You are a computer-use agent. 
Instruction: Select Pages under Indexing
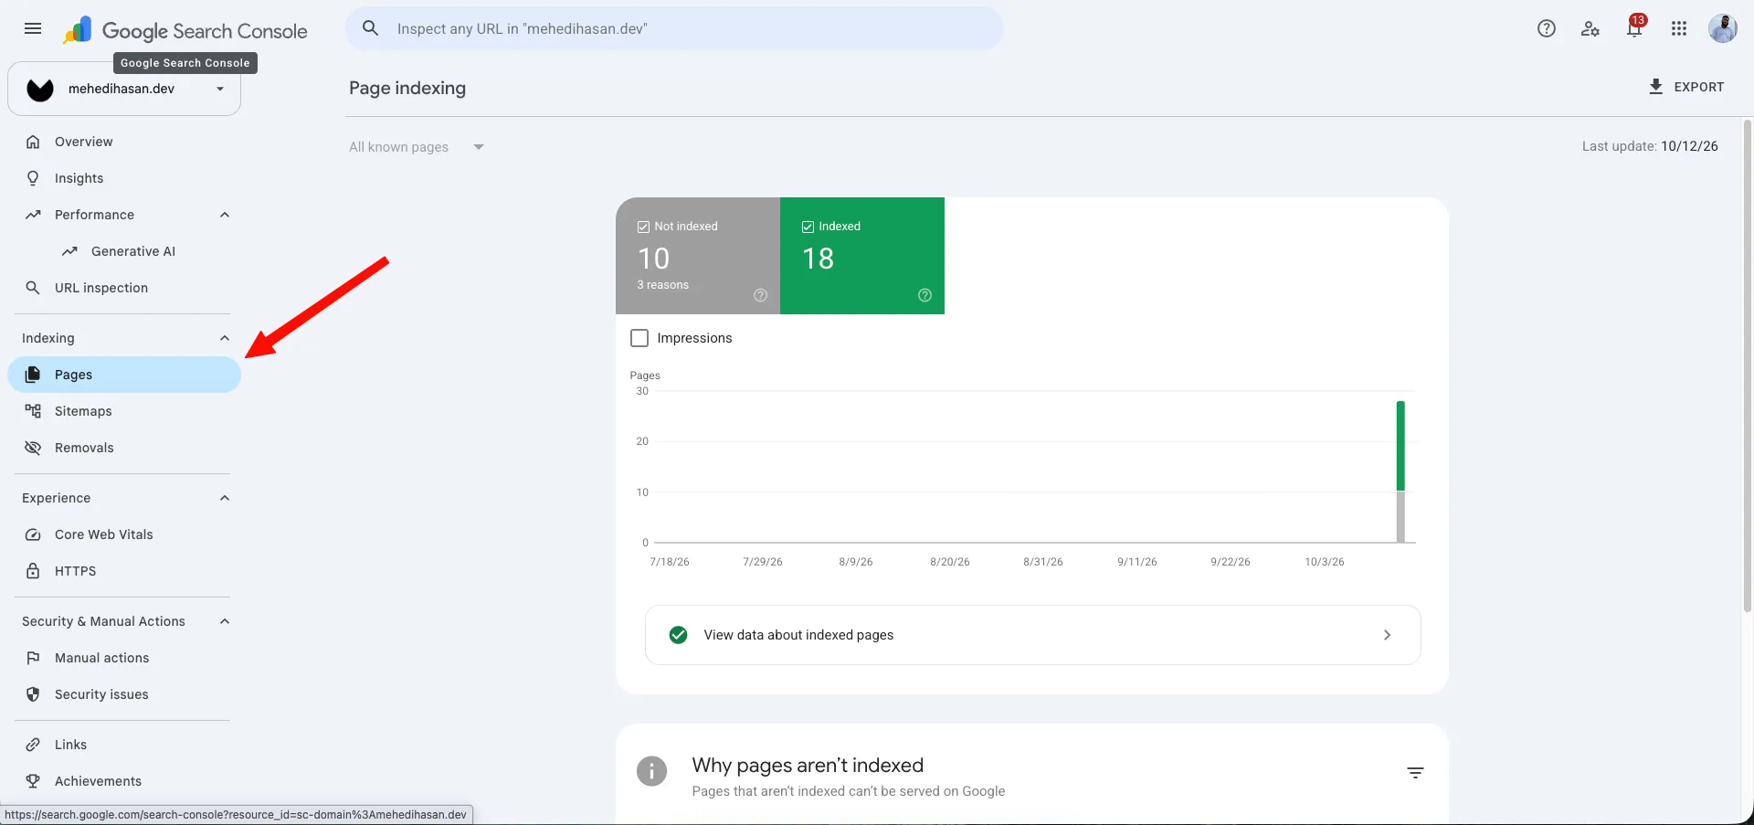pos(124,375)
